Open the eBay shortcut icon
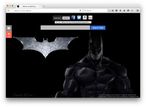 tap(90, 17)
